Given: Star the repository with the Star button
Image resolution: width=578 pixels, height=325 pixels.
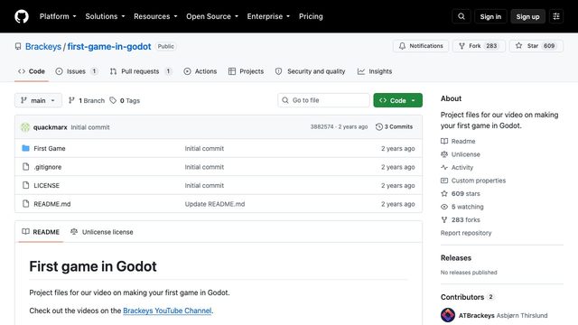Looking at the screenshot, I should [x=536, y=46].
